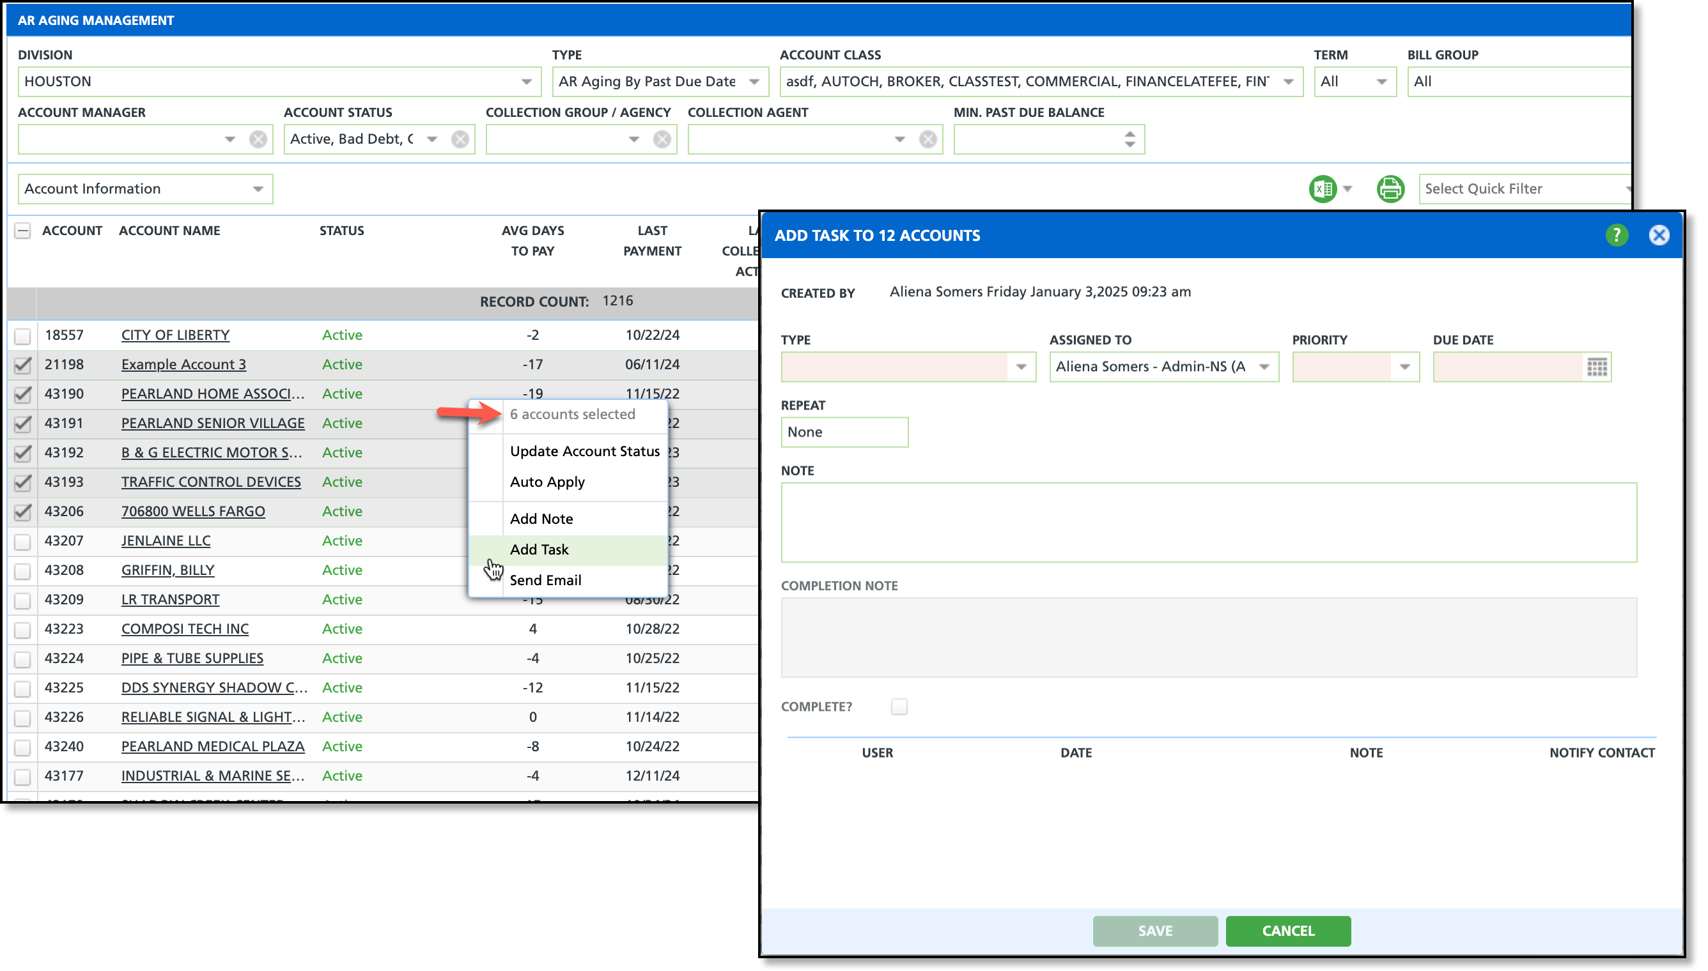
Task: Select Update Account Status menu item
Action: pyautogui.click(x=584, y=451)
